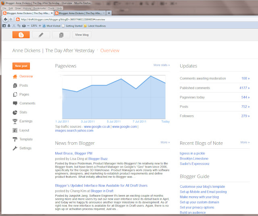Open the Bookmarks menu

click(x=40, y=8)
